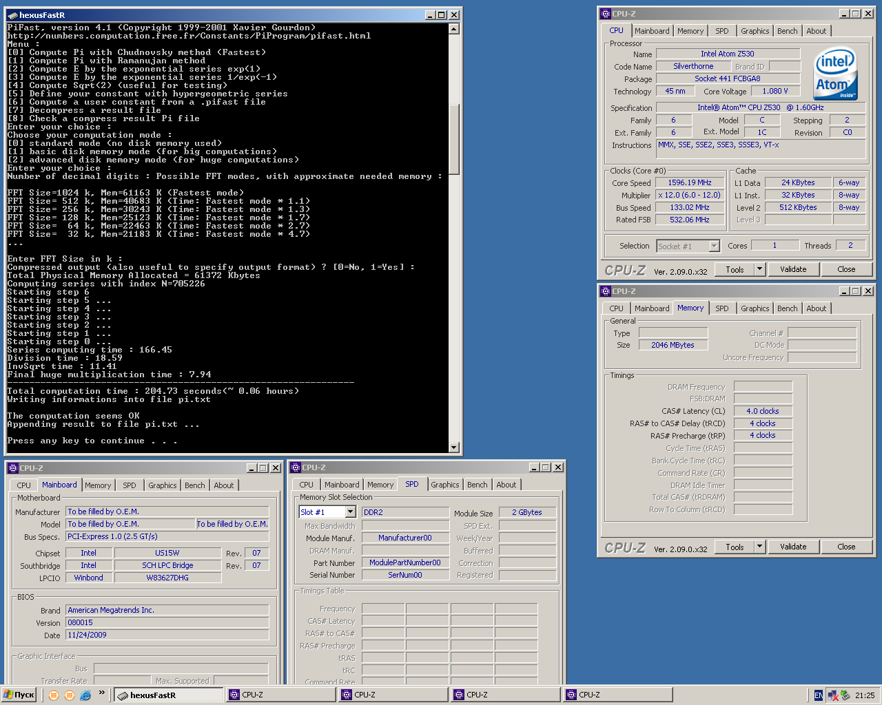Click Tools button in processor CPU-Z window
The image size is (882, 705).
click(735, 269)
